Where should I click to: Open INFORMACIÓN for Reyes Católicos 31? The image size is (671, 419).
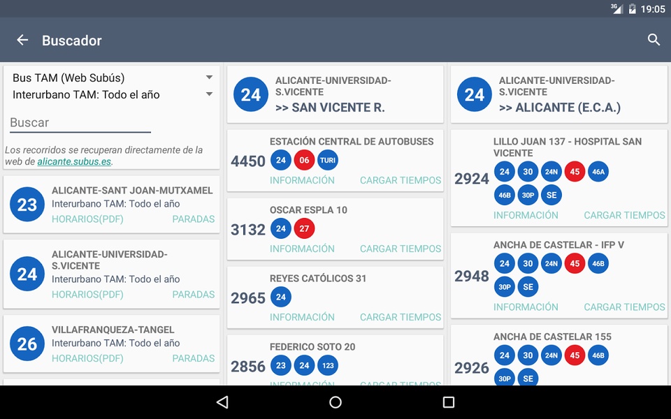click(x=302, y=317)
